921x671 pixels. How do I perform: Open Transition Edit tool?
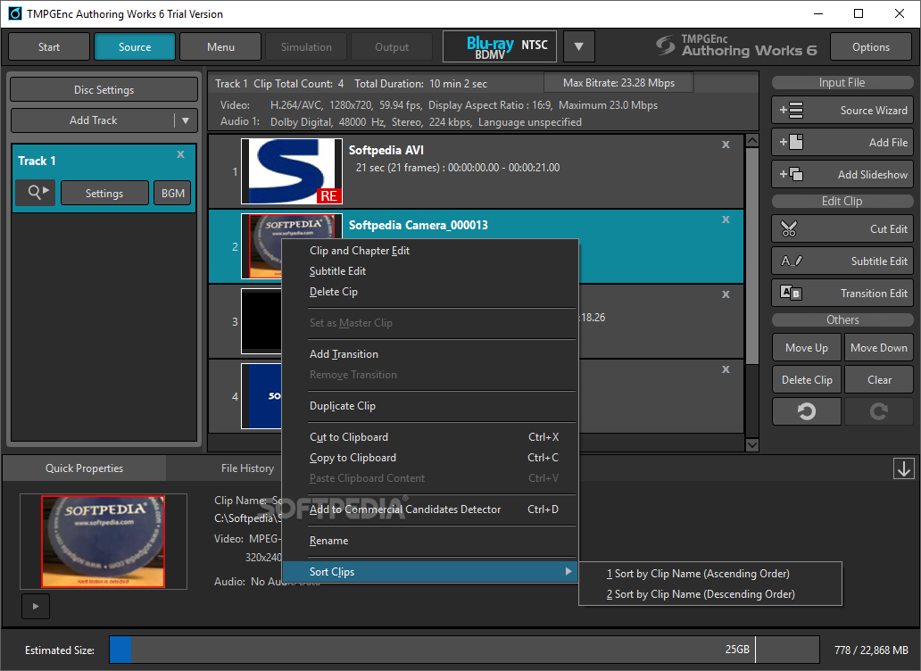tap(842, 293)
